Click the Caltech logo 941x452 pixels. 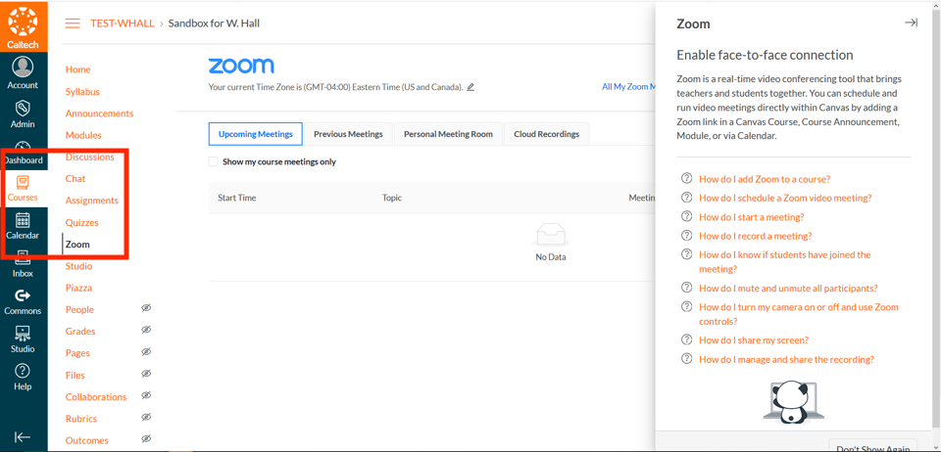[x=23, y=25]
